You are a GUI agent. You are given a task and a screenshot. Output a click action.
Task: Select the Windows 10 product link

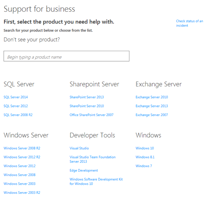pyautogui.click(x=145, y=148)
